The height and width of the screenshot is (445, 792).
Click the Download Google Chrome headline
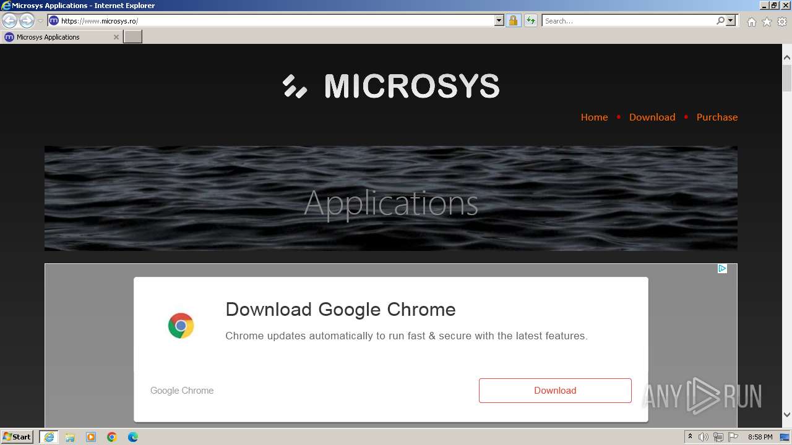pos(340,309)
